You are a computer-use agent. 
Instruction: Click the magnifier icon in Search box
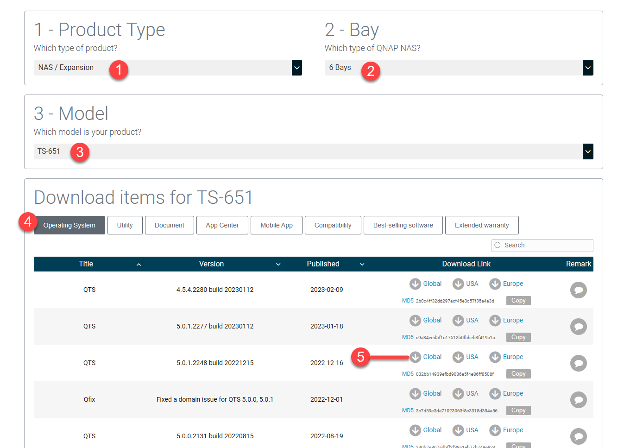pyautogui.click(x=498, y=246)
